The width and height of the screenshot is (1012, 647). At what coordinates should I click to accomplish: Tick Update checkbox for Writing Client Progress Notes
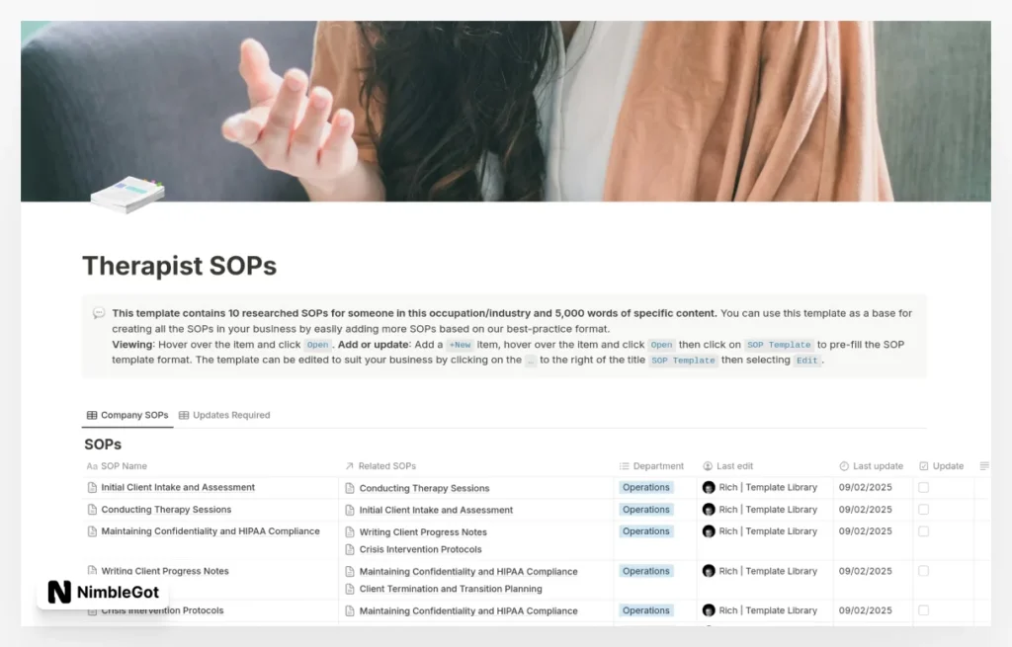pos(924,571)
